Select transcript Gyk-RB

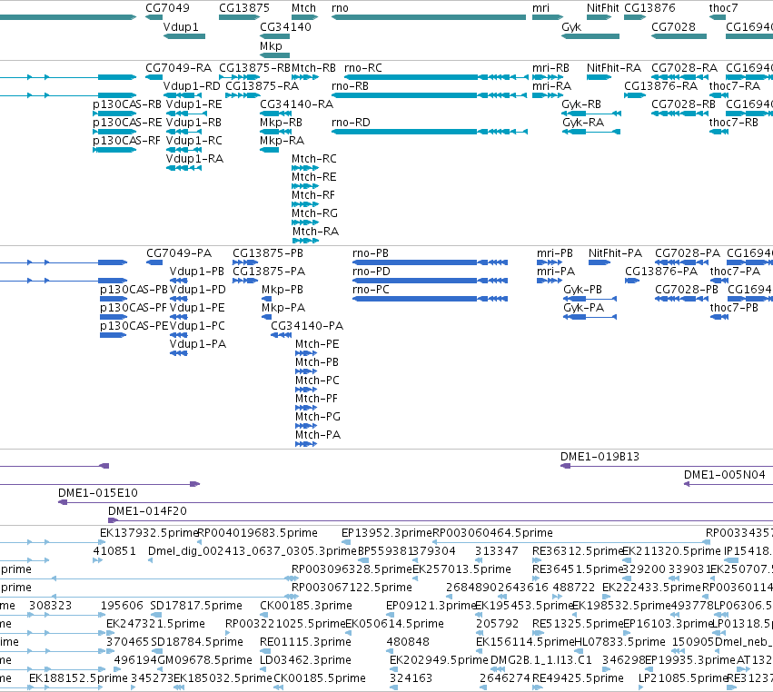click(x=581, y=104)
